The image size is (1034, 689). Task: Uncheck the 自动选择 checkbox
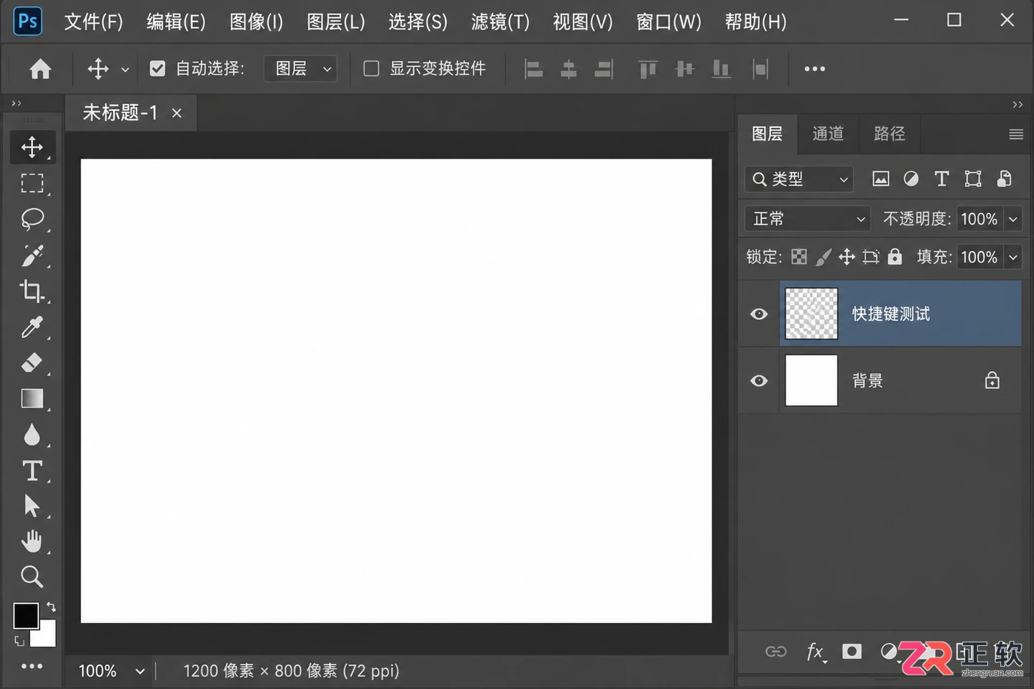(x=157, y=68)
